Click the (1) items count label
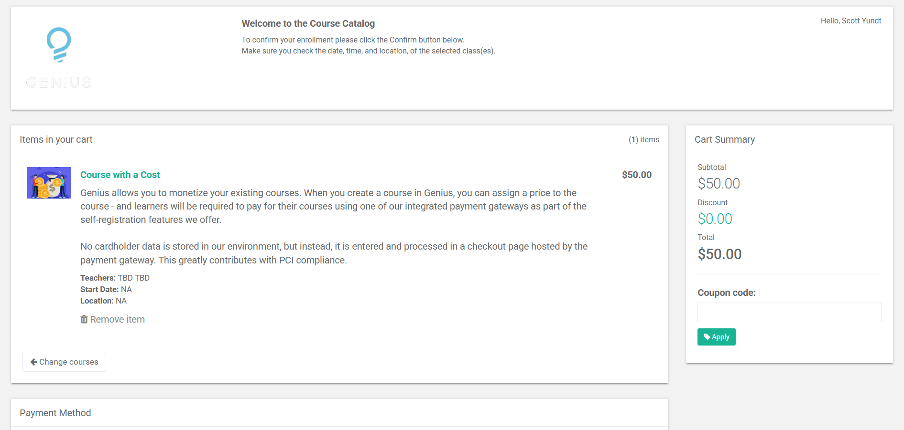Image resolution: width=904 pixels, height=430 pixels. [643, 139]
